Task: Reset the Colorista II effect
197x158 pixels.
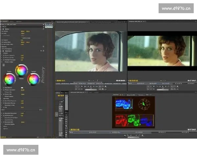Action: click(x=43, y=51)
